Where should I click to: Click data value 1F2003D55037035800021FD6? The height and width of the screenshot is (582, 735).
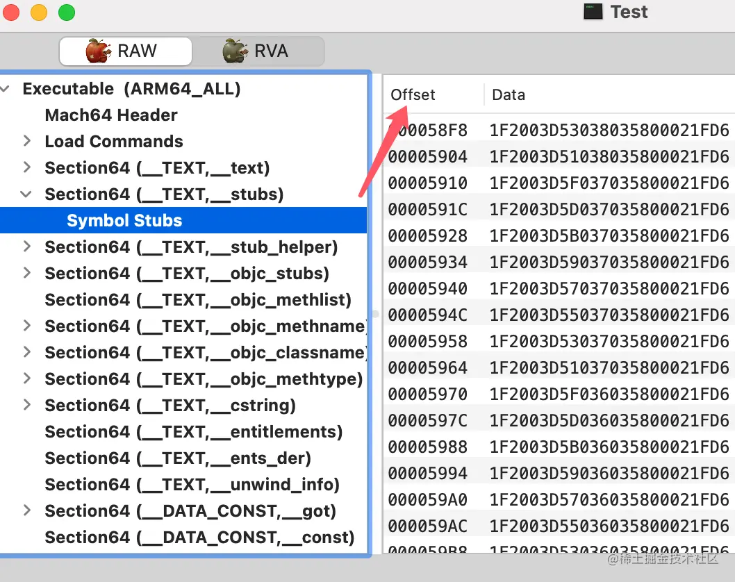(609, 315)
